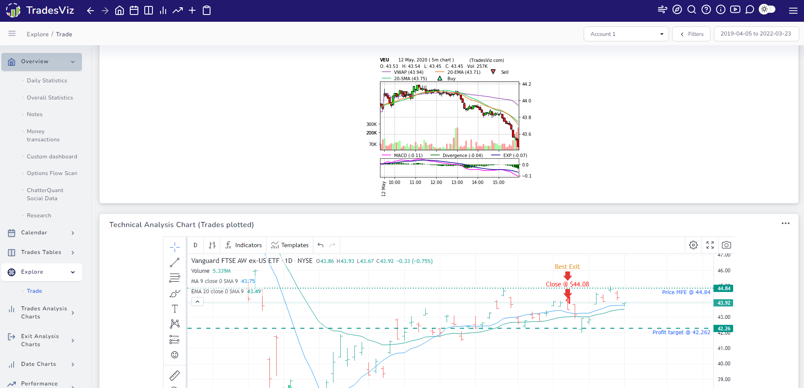Image resolution: width=804 pixels, height=388 pixels.
Task: Open the clipboard icon in top bar
Action: pos(207,11)
